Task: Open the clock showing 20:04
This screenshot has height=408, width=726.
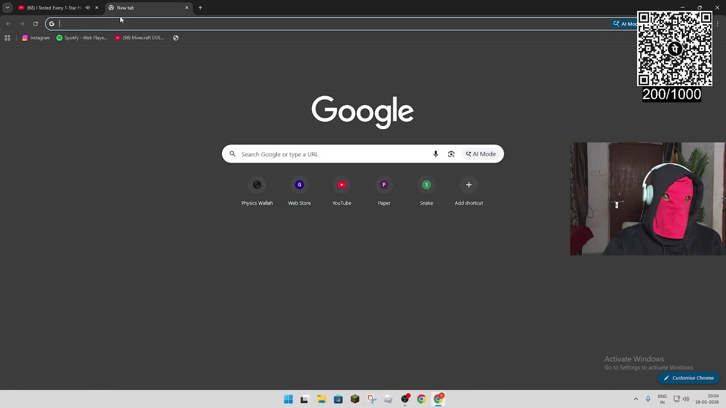Action: coord(707,399)
